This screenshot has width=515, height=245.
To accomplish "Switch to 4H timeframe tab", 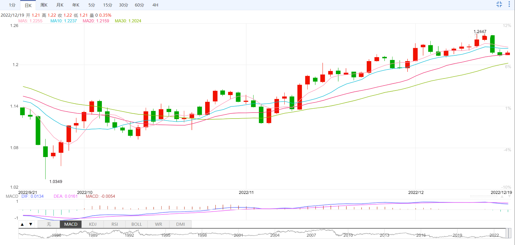I will point(155,5).
